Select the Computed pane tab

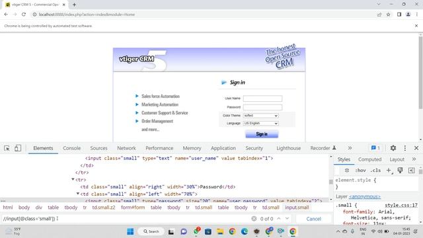[369, 159]
